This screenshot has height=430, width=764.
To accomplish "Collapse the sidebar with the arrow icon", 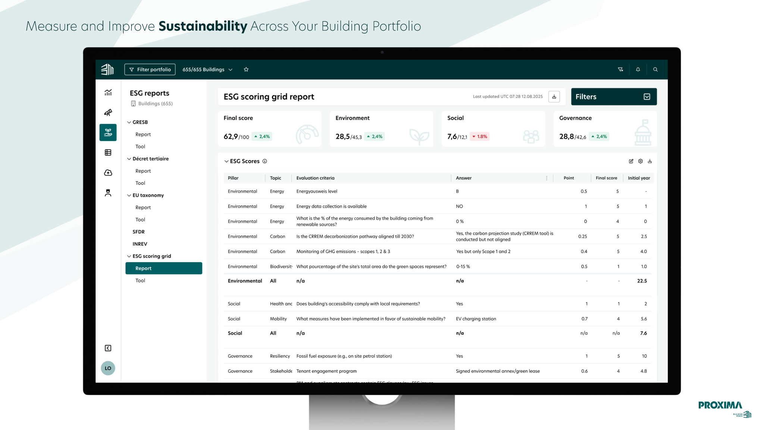I will coord(108,348).
